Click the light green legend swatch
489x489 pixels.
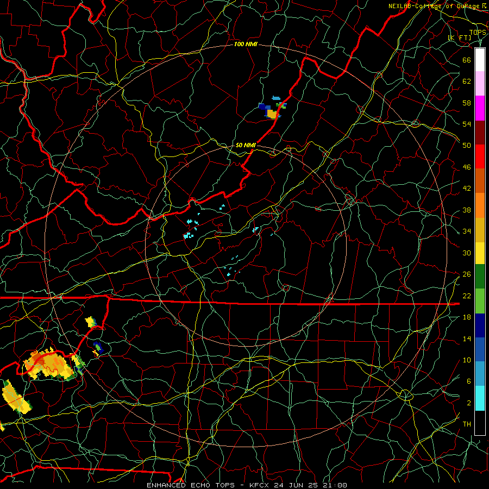point(480,301)
